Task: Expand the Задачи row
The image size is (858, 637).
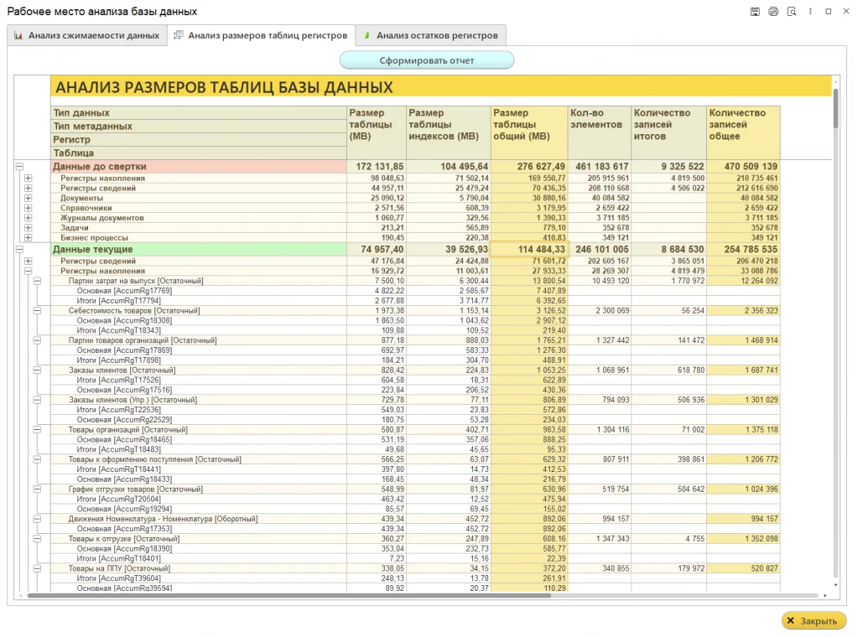Action: click(x=29, y=227)
